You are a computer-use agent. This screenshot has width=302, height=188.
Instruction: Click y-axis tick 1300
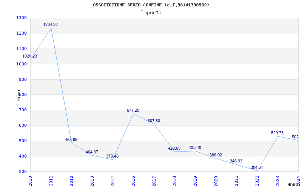[21, 18]
